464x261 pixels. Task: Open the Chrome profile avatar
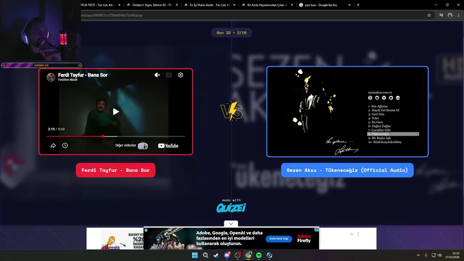pyautogui.click(x=450, y=15)
